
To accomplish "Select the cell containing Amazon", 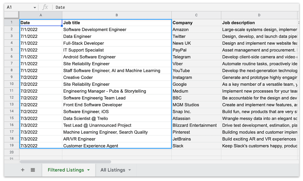I will pos(186,29).
